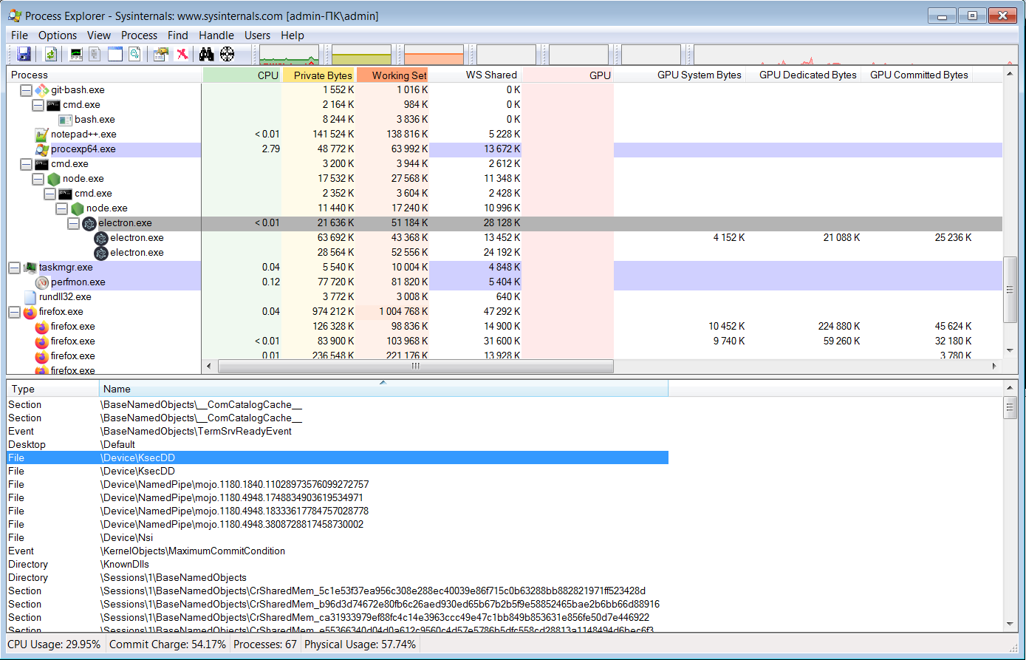Collapse the cmd.exe with 2 352 K

click(49, 194)
